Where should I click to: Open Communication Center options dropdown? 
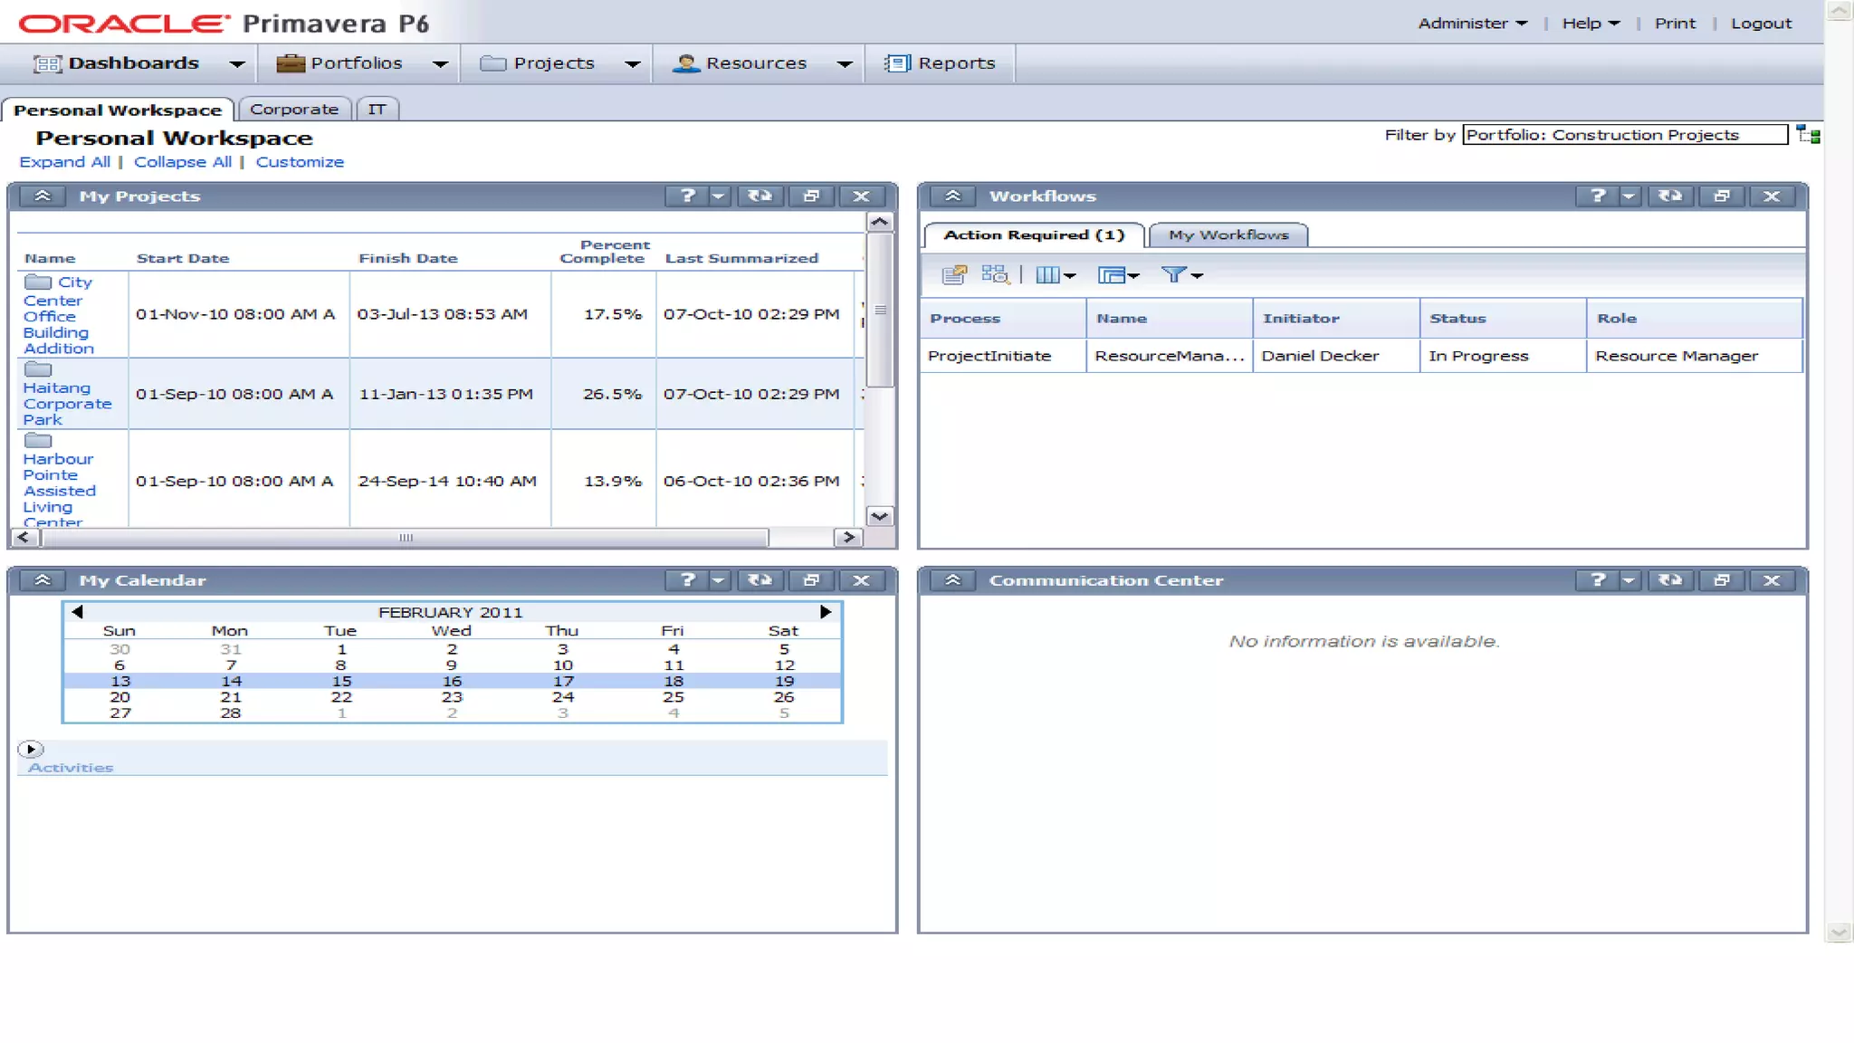(x=1629, y=580)
